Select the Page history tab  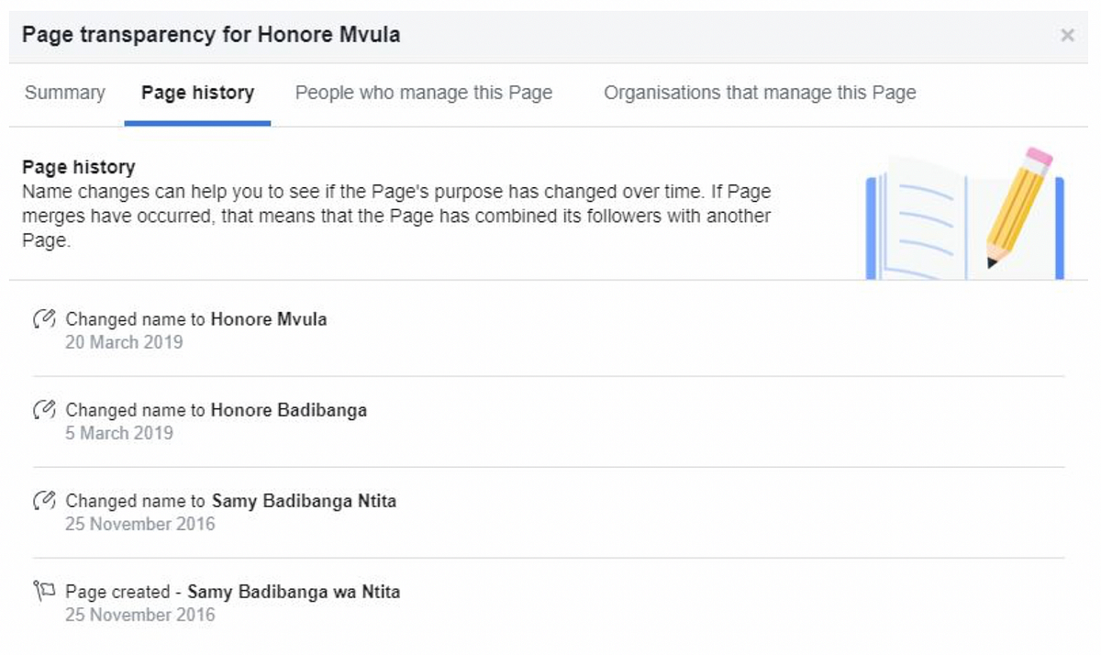(x=197, y=93)
